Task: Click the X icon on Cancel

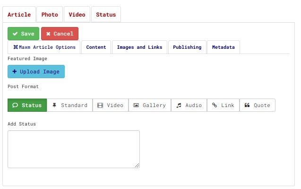Action: 48,34
